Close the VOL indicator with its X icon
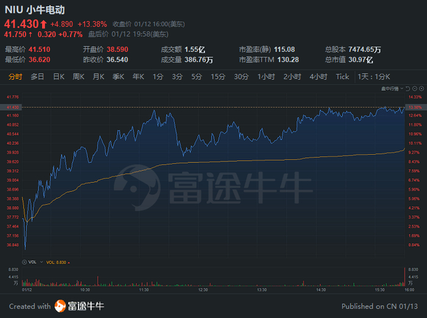The height and width of the screenshot is (318, 427). coord(24,262)
